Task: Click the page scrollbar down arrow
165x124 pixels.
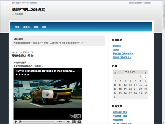Action: (163, 122)
